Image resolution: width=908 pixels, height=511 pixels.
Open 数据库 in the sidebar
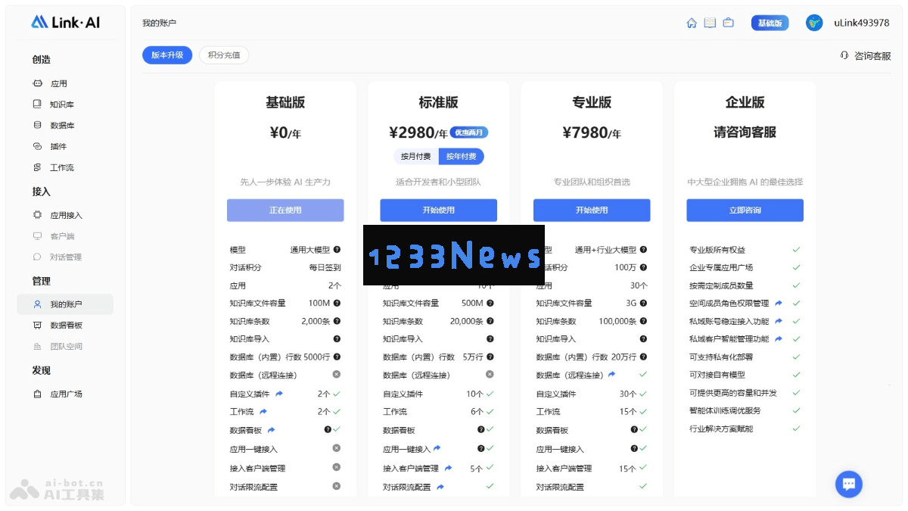point(64,126)
